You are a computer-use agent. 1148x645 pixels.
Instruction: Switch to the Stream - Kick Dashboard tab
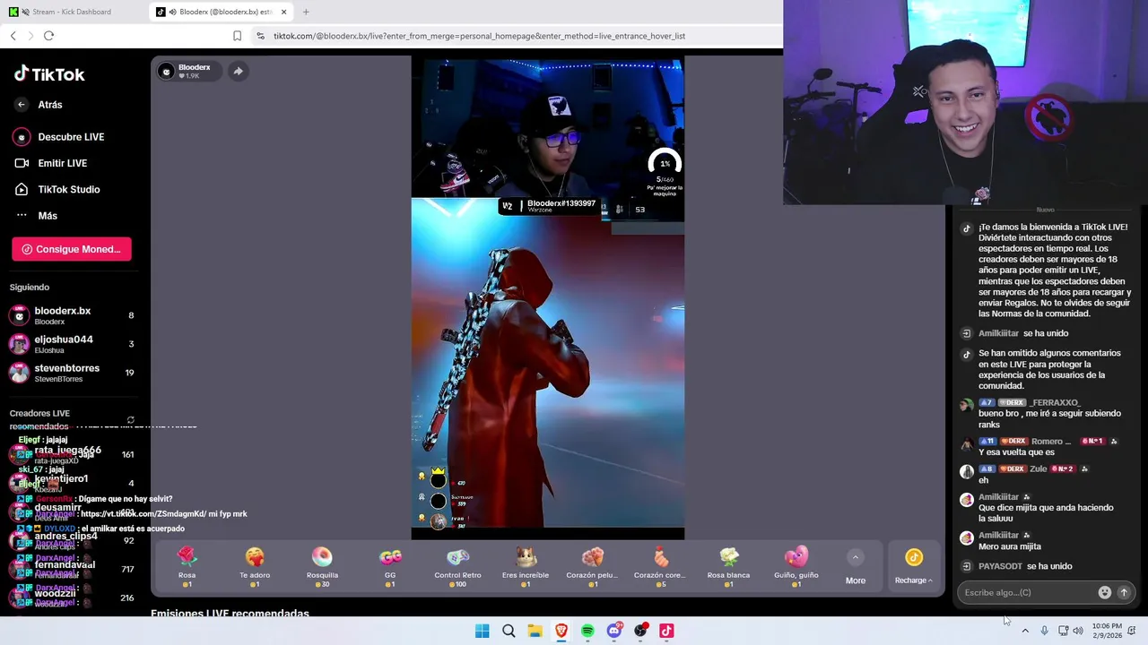point(72,12)
